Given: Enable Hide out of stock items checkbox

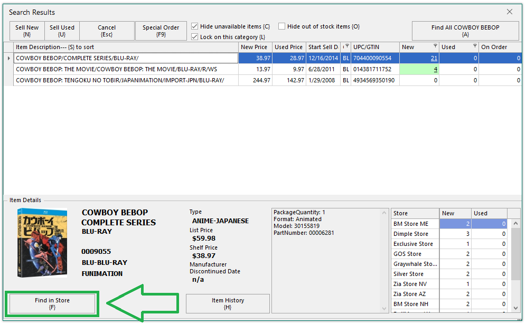Looking at the screenshot, I should point(282,26).
